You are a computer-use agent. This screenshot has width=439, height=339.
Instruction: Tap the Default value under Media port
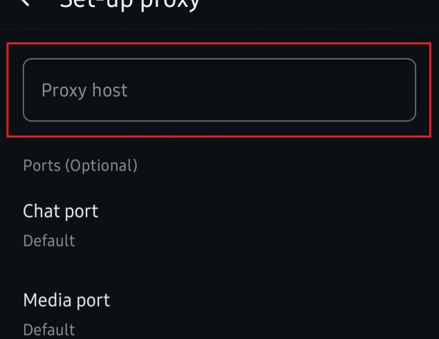[x=49, y=330]
